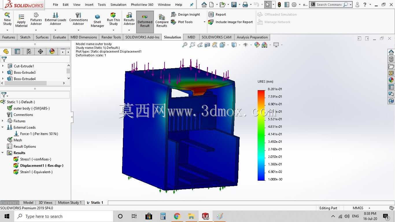Screen dimensions: 395x222
Task: Click Windows Start button
Action: coord(7,216)
